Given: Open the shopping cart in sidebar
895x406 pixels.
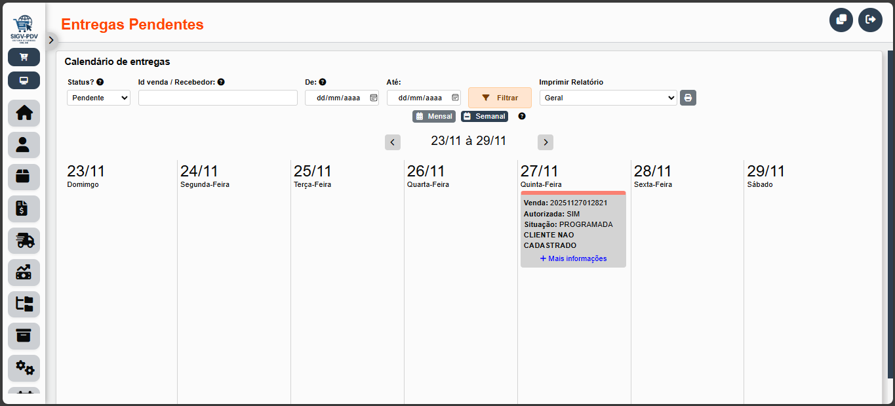Looking at the screenshot, I should [24, 57].
